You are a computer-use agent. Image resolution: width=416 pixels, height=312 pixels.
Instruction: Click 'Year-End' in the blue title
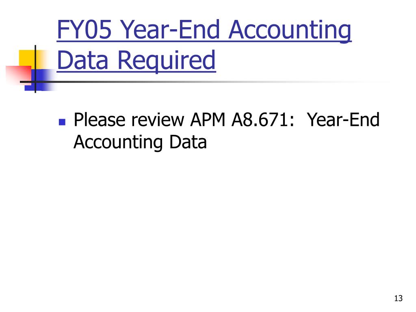point(171,29)
